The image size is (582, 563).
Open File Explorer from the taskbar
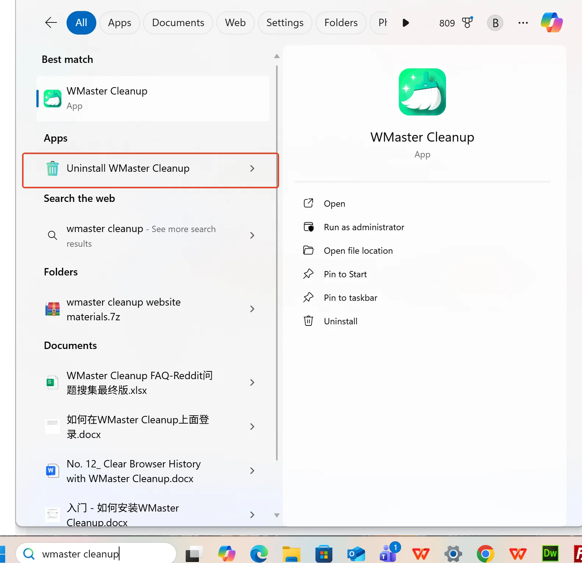(291, 554)
